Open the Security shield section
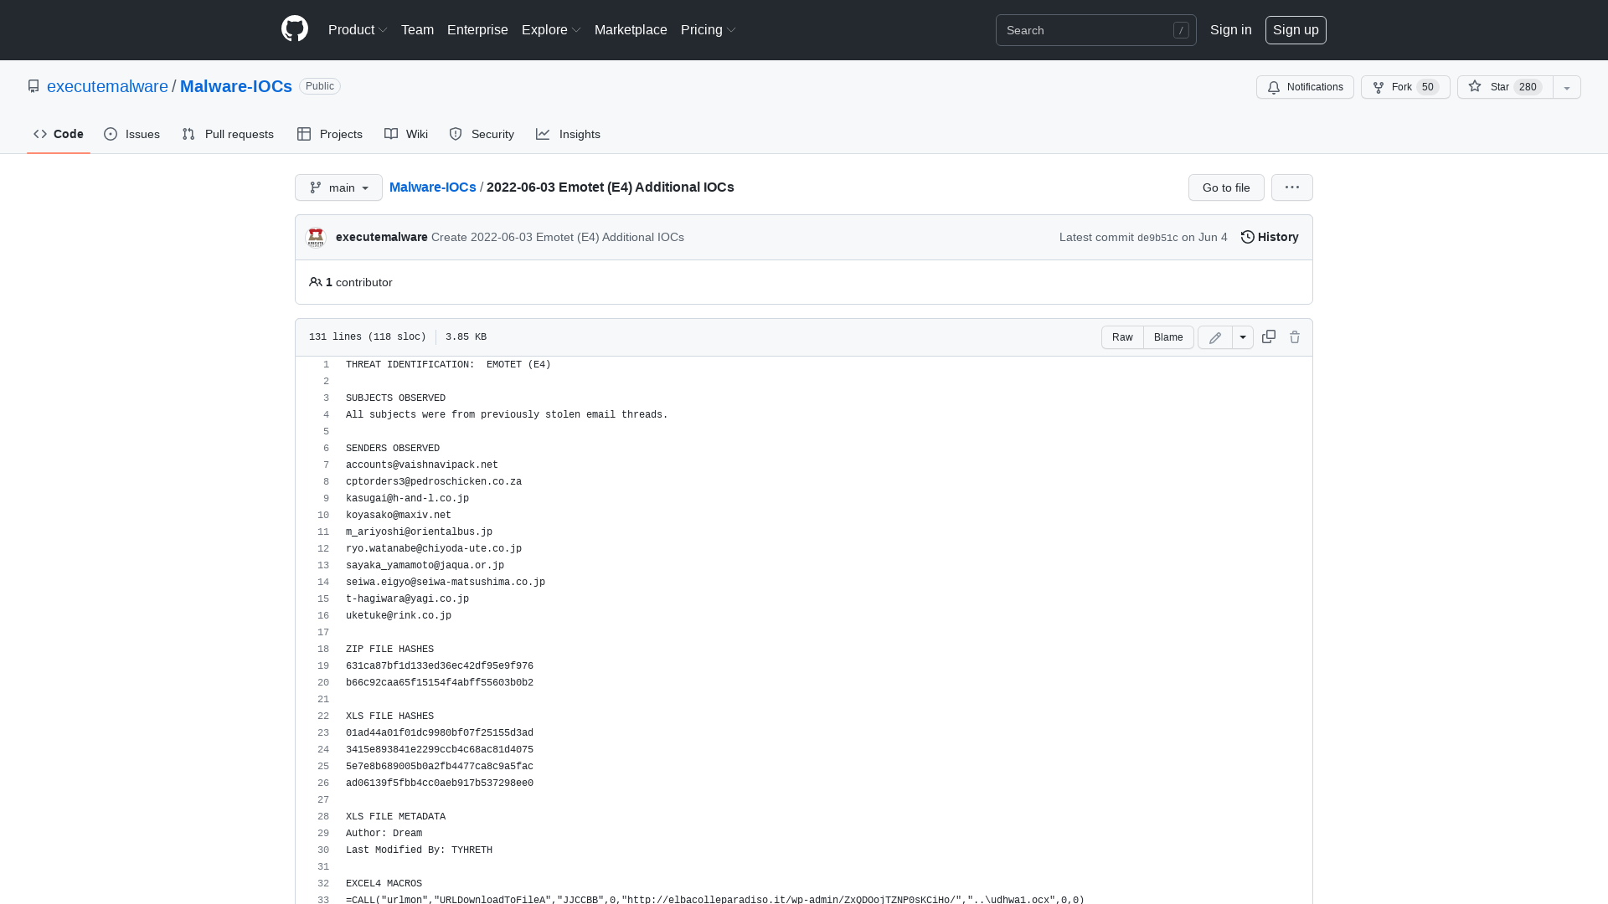Viewport: 1608px width, 904px height. pos(481,134)
